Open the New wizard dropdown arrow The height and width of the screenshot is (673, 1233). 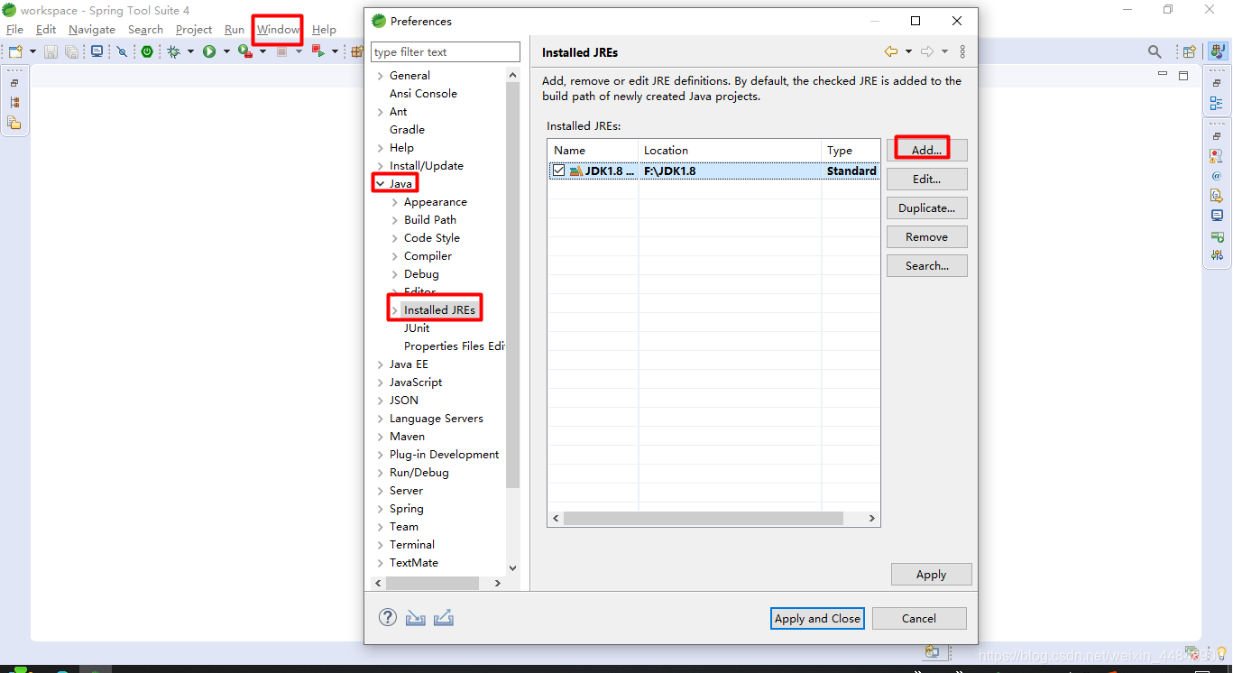coord(32,51)
